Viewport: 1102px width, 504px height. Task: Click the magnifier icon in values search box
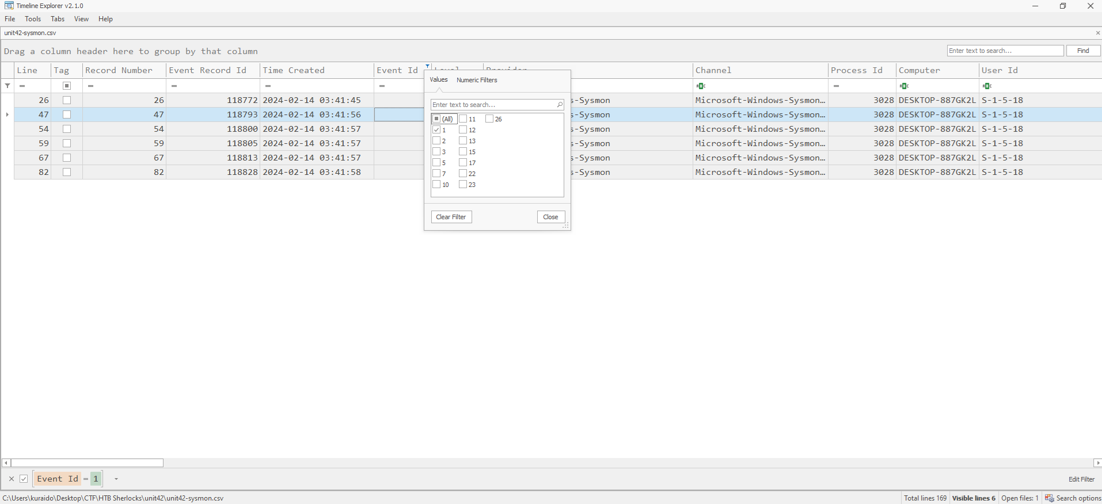click(x=559, y=105)
